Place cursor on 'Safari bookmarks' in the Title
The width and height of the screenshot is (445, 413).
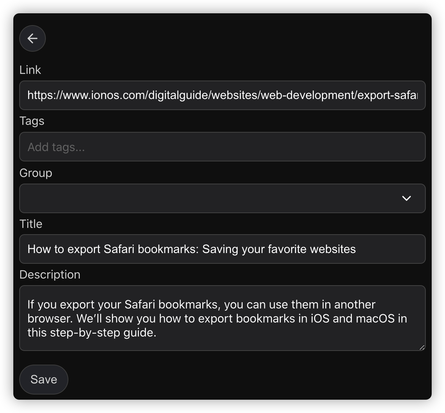[151, 249]
